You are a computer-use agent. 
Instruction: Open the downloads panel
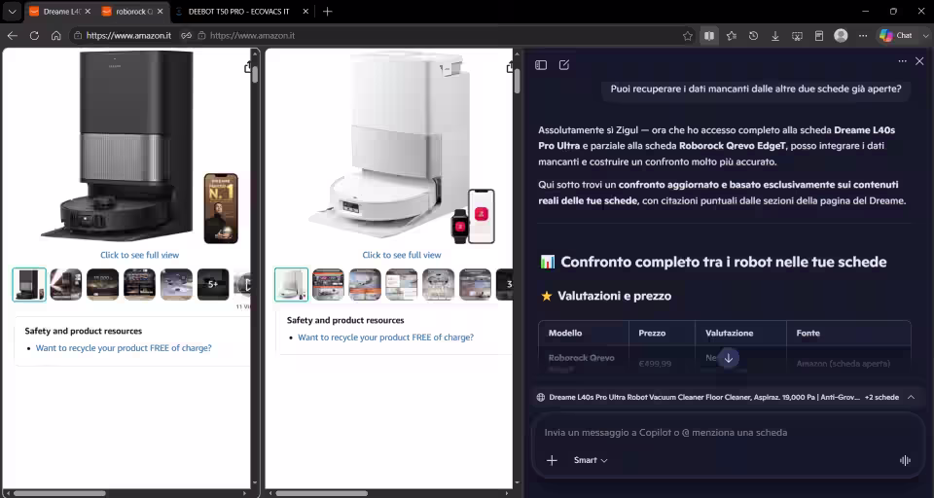pos(775,36)
